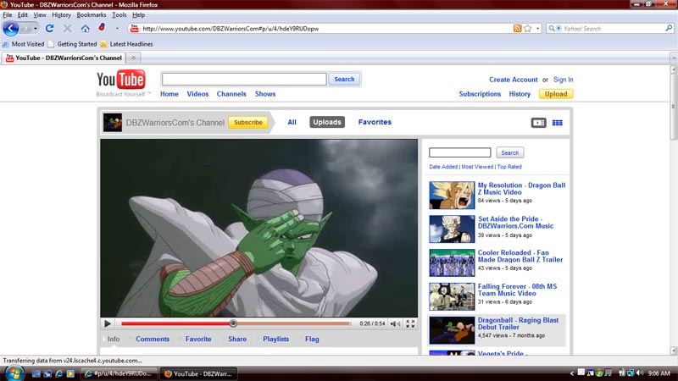Image resolution: width=678 pixels, height=381 pixels.
Task: Focus the channel video search field
Action: pyautogui.click(x=459, y=152)
